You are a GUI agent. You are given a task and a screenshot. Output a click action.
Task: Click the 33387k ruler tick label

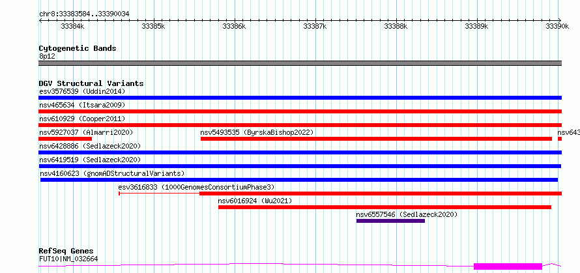(315, 26)
